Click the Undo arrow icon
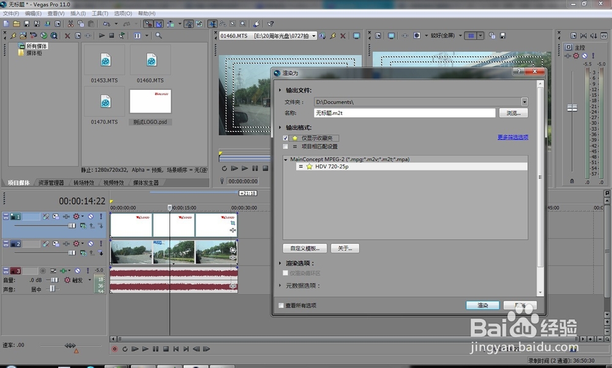 pos(106,24)
